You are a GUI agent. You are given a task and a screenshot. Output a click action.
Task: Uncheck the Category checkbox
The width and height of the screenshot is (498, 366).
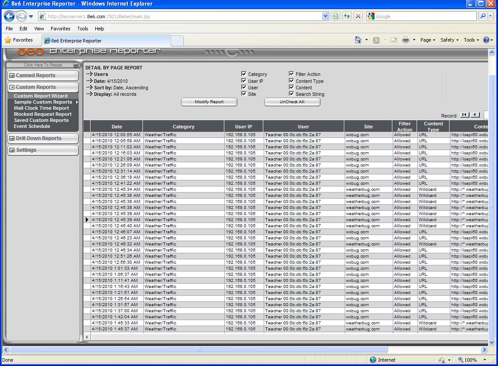tap(244, 74)
